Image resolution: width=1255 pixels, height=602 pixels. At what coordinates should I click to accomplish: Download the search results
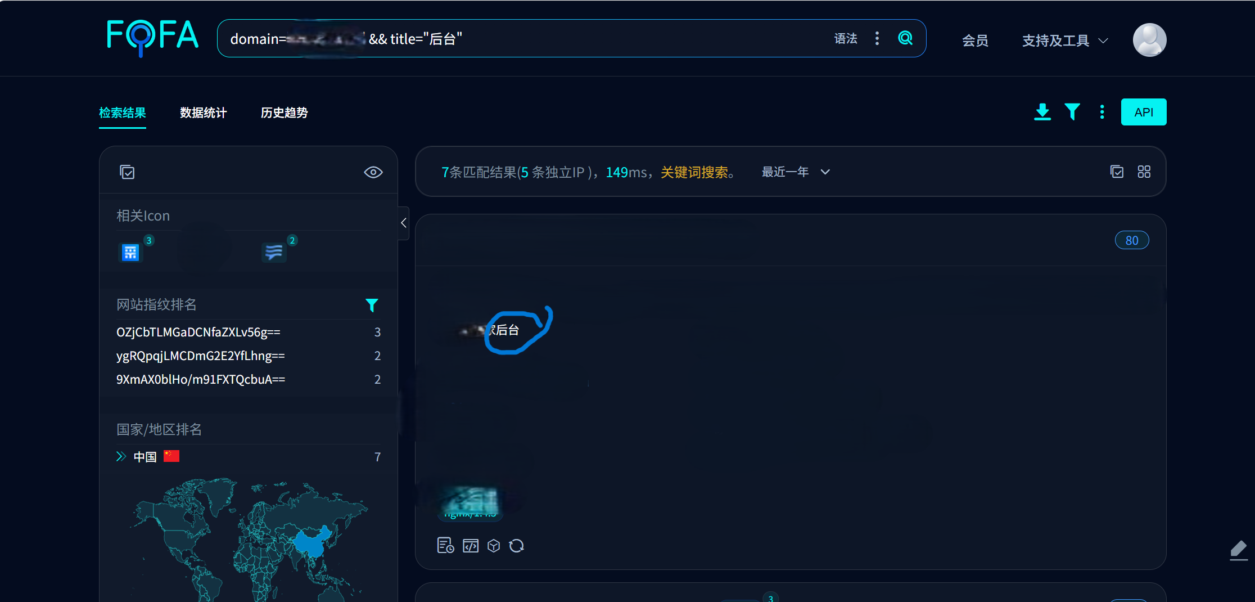pyautogui.click(x=1042, y=112)
